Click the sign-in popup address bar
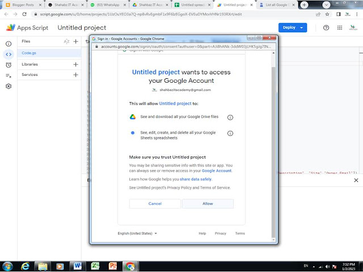363x272 pixels. pos(184,46)
